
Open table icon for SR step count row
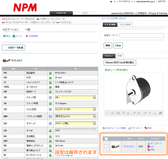pos(50,98)
